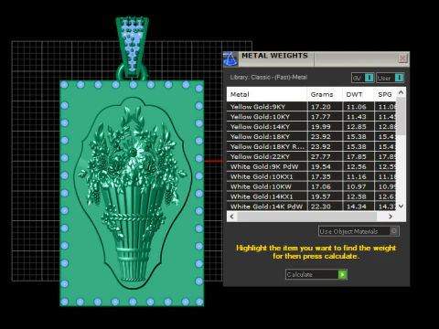Select the Yellow Gold:9KY row
Image resolution: width=439 pixels, height=329 pixels.
click(x=312, y=107)
